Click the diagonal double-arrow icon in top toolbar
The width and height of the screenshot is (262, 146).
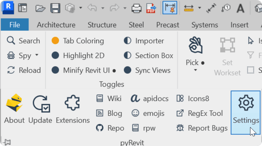click(x=211, y=8)
